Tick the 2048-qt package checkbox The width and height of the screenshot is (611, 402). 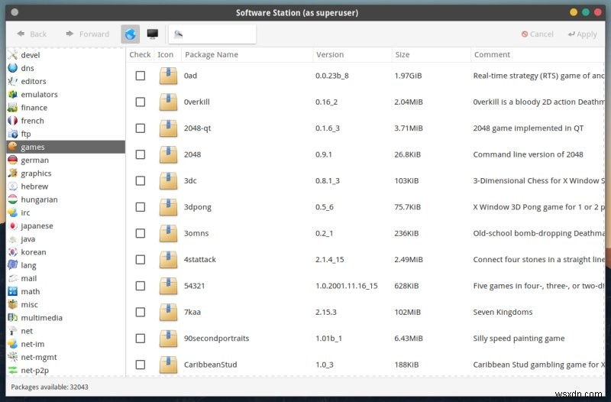tap(141, 128)
